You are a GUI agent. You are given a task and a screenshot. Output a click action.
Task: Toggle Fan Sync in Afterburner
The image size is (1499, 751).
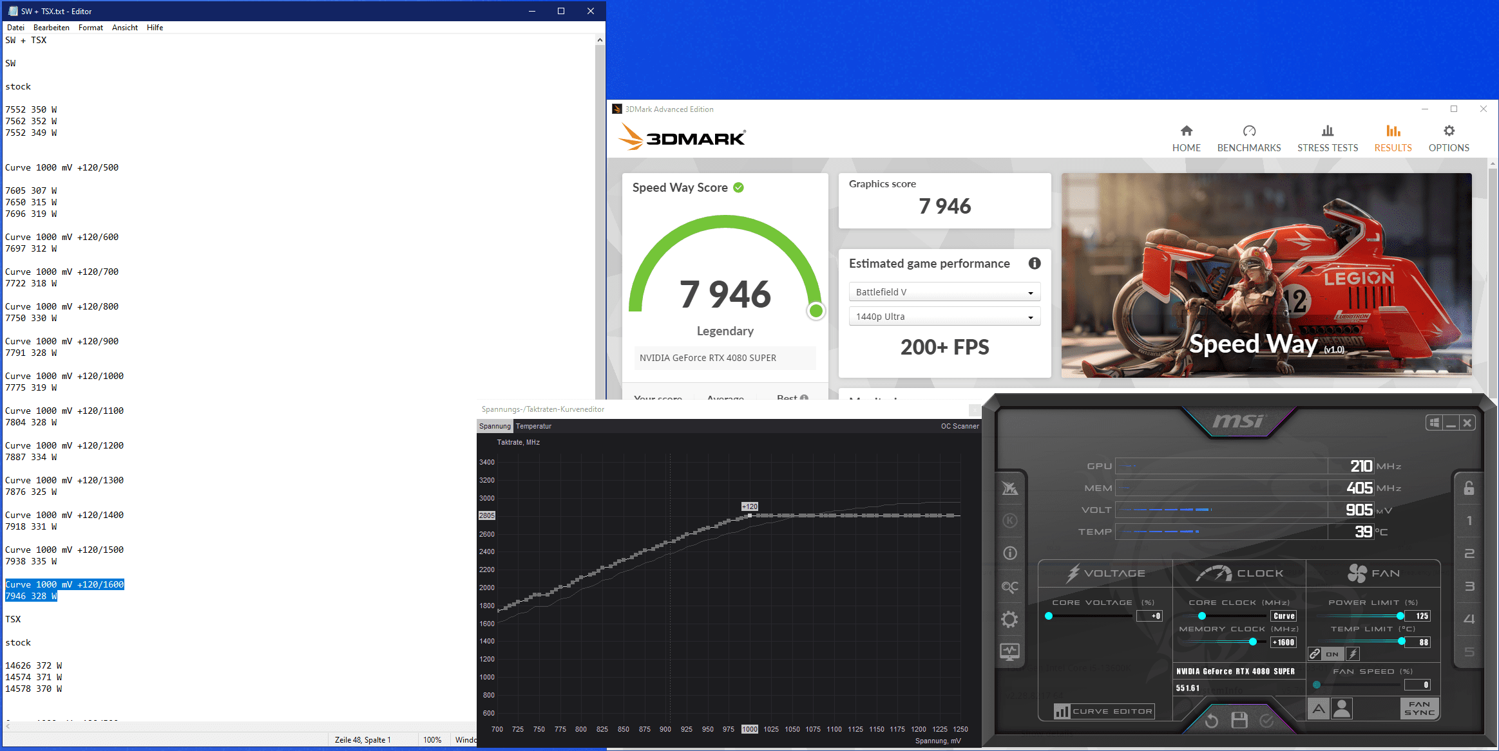pyautogui.click(x=1420, y=709)
